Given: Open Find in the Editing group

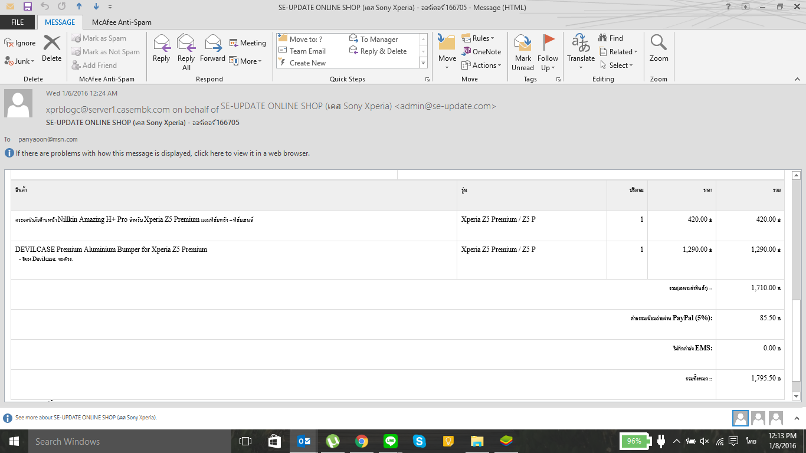Looking at the screenshot, I should pyautogui.click(x=611, y=38).
